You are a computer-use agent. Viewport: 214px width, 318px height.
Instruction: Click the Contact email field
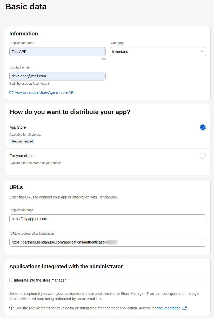tap(57, 76)
